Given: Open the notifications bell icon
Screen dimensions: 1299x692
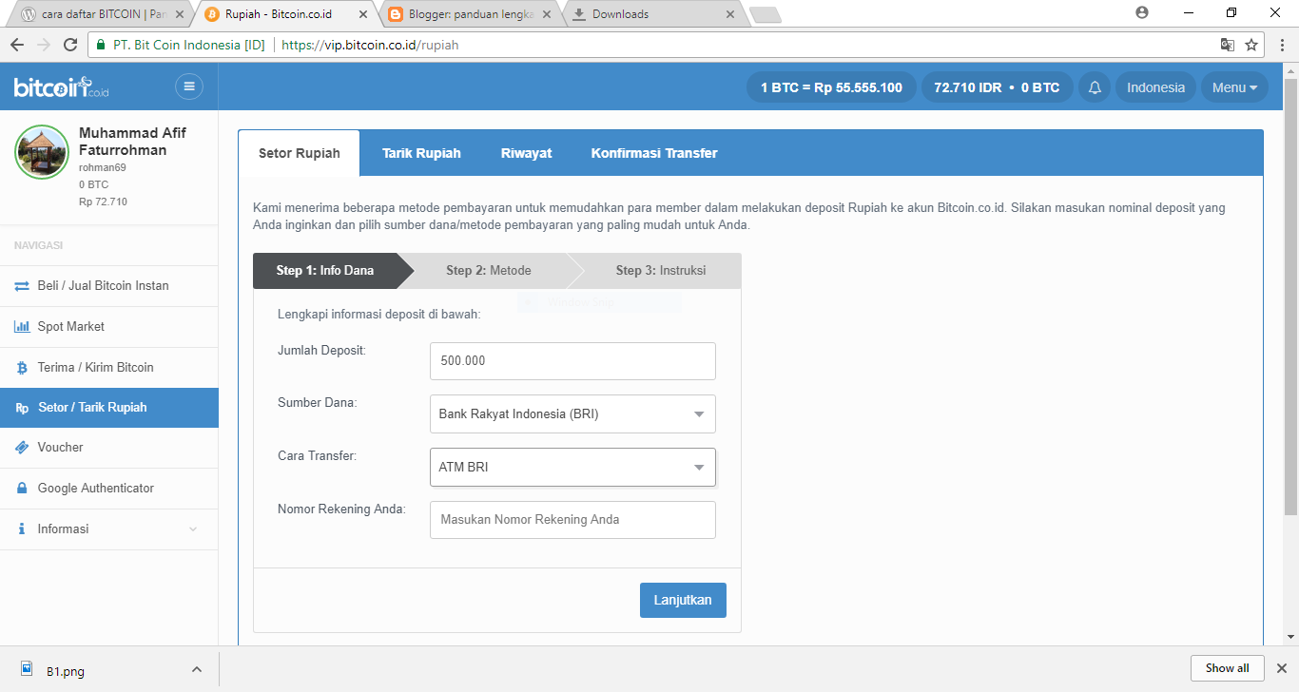Looking at the screenshot, I should click(1095, 87).
